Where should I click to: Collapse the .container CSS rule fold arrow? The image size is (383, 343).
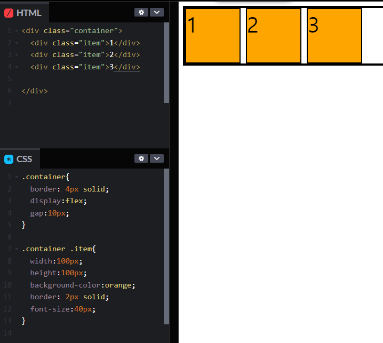(17, 177)
